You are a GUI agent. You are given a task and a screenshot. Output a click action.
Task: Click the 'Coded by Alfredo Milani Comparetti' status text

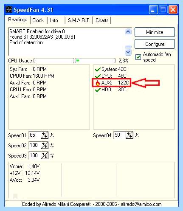pos(56,204)
